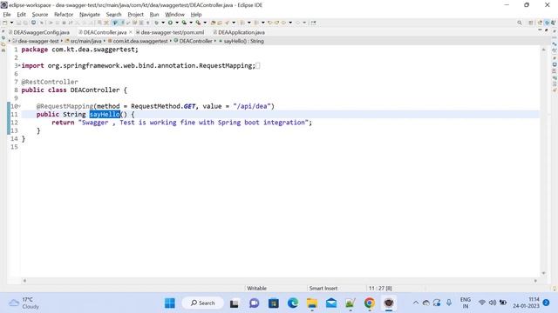This screenshot has width=558, height=313.
Task: Switch to the DEASwaggerConfig.java tab
Action: tap(39, 32)
